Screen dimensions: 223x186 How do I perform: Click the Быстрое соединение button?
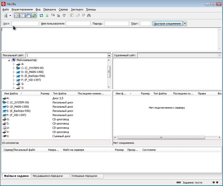point(168,23)
